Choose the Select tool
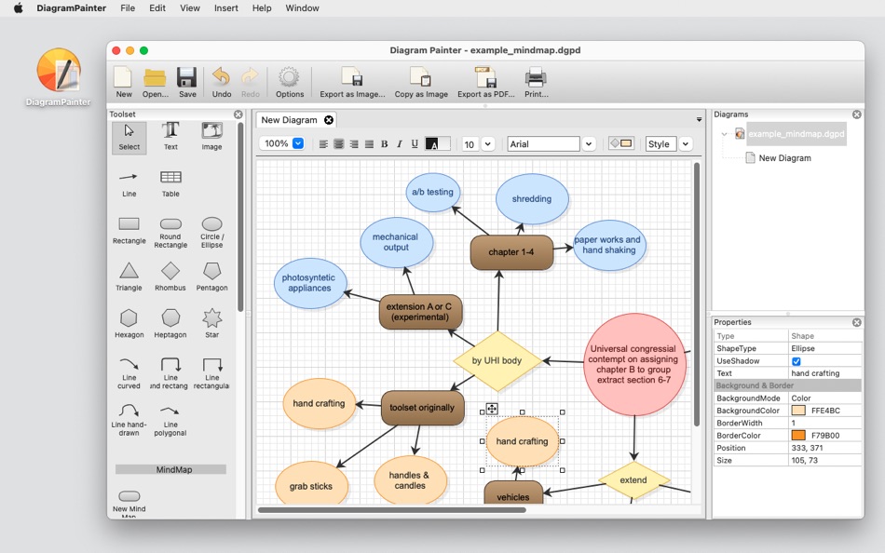 coord(129,138)
